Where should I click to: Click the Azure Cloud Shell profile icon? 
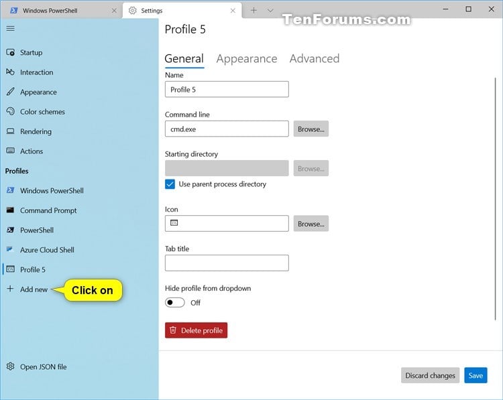10,249
